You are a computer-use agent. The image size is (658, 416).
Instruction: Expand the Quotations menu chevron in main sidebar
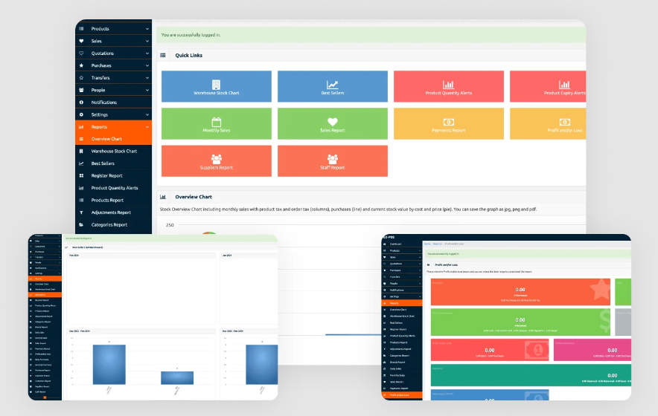point(147,53)
